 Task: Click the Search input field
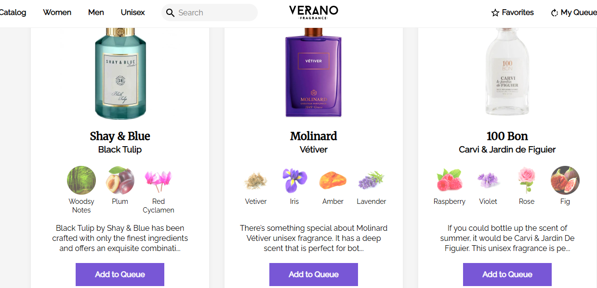click(214, 13)
